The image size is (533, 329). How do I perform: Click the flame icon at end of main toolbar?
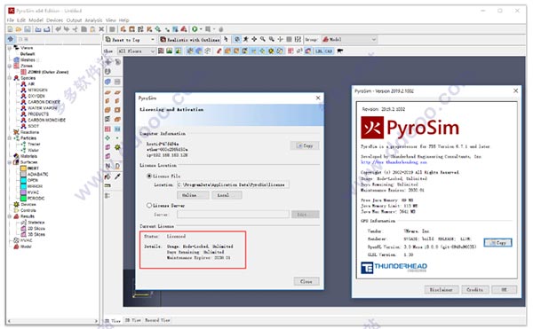click(220, 29)
